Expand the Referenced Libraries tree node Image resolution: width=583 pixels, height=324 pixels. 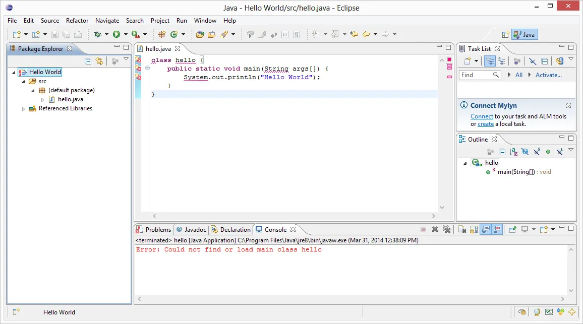(x=23, y=109)
